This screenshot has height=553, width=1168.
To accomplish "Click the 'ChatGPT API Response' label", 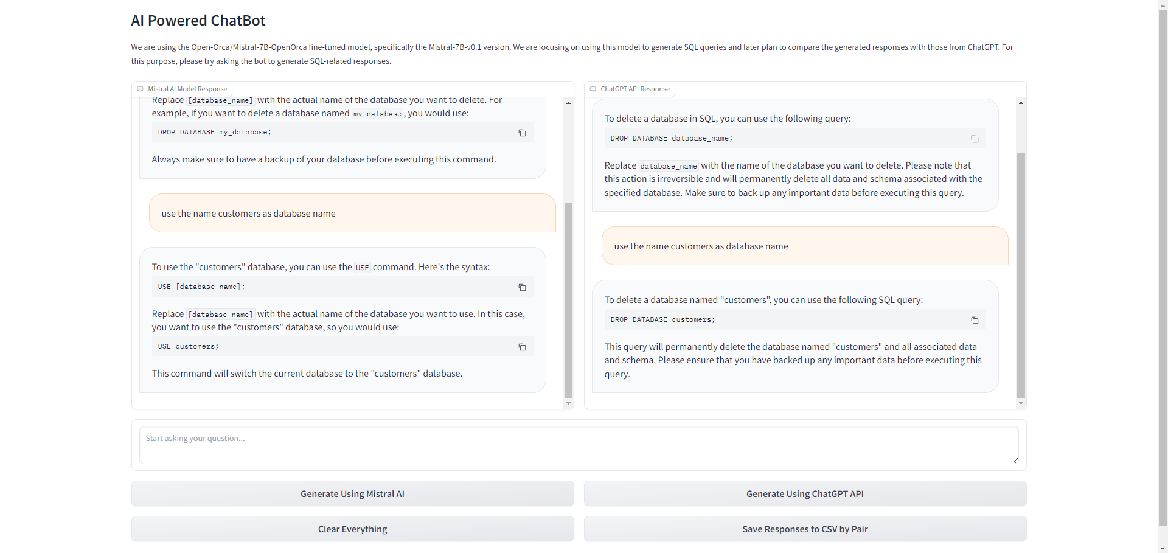I will click(x=635, y=89).
